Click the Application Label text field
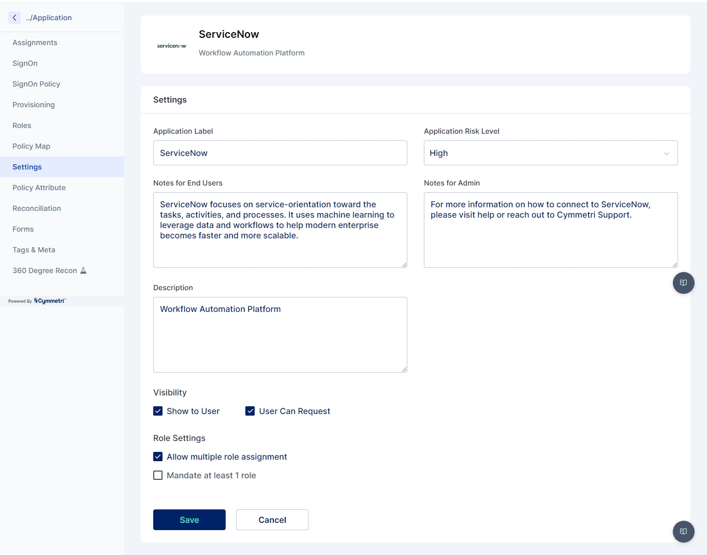 [x=280, y=153]
